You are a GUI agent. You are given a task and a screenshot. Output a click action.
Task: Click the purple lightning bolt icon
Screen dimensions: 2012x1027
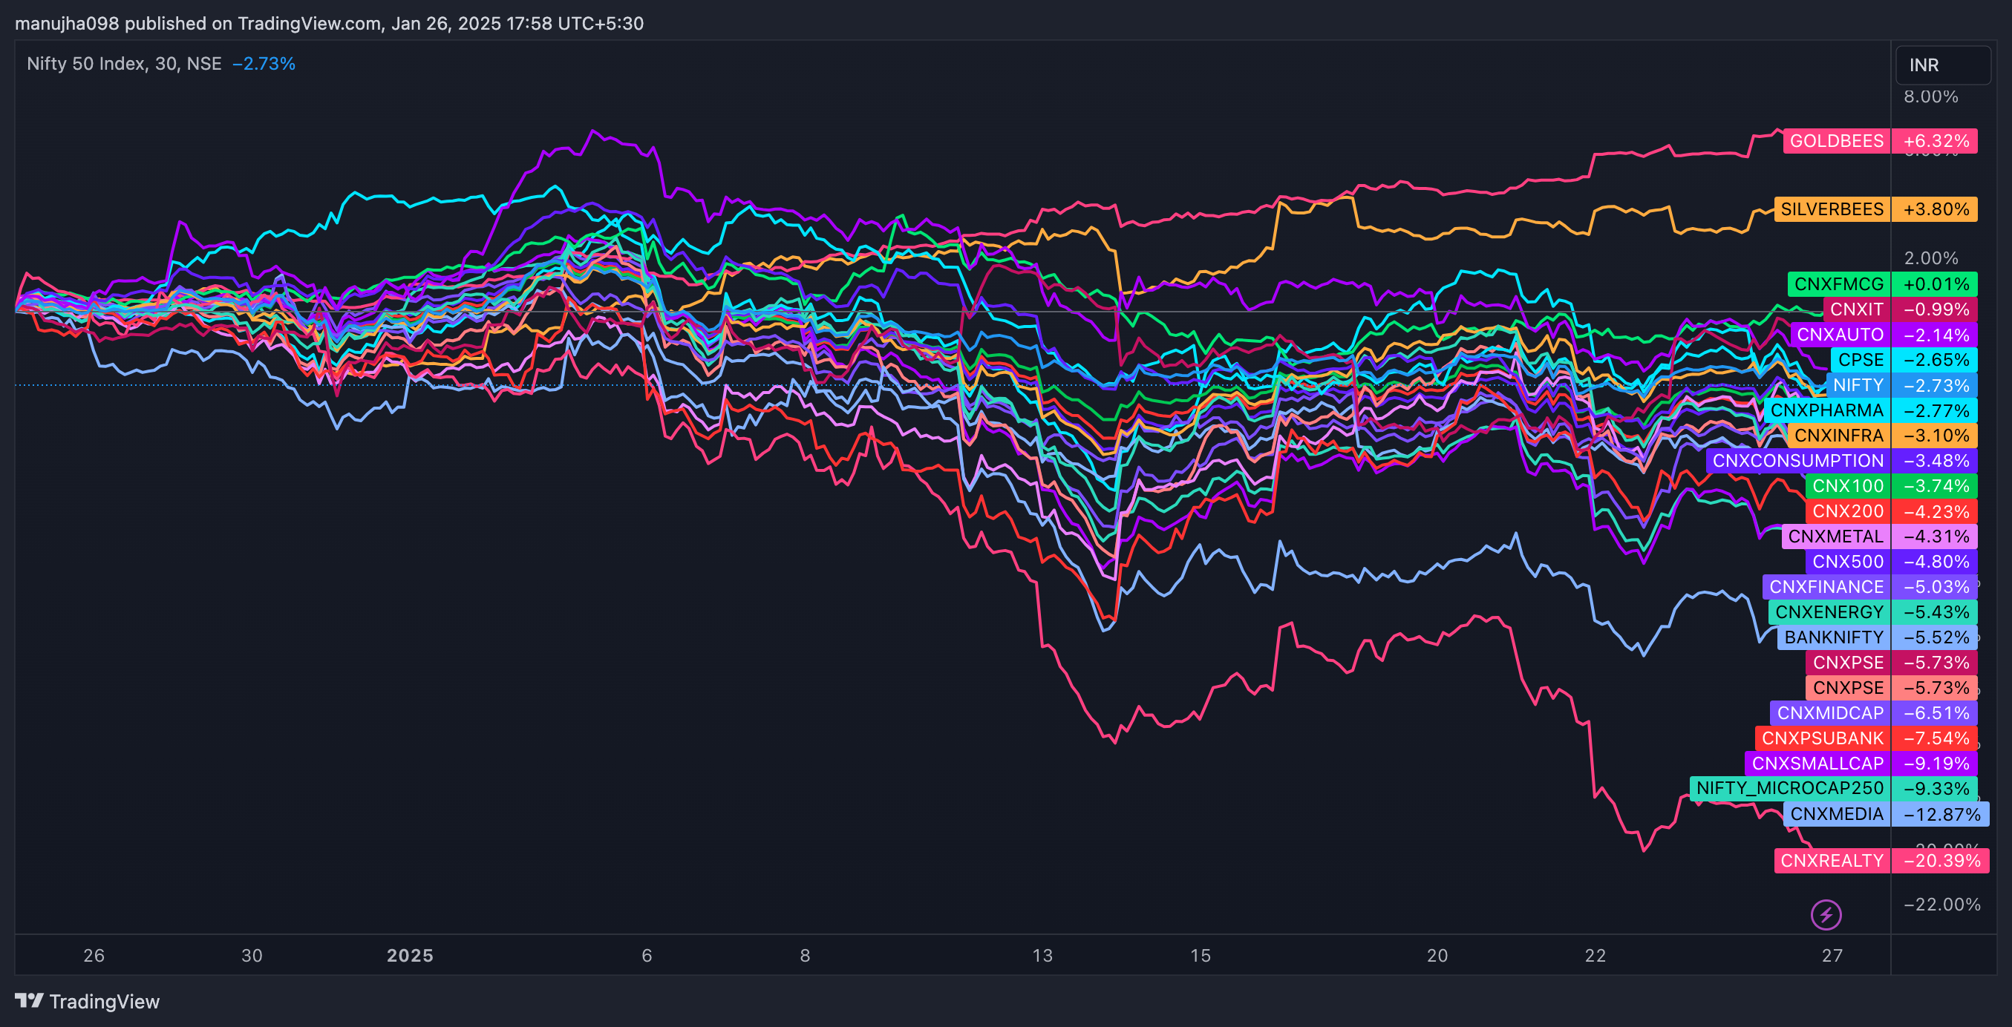1826,915
